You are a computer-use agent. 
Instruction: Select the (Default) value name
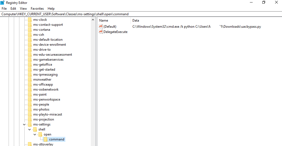[110, 27]
